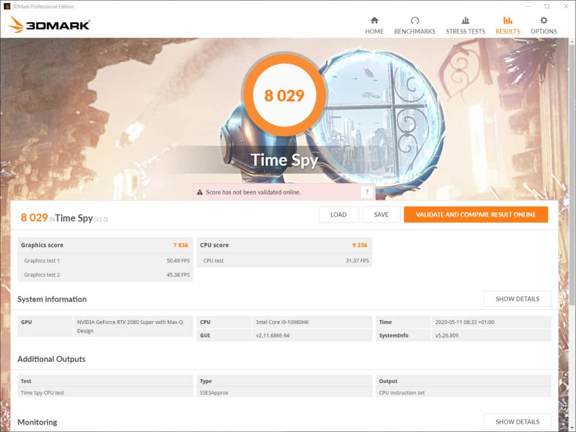Click the house Home icon
The image size is (576, 432).
[374, 20]
